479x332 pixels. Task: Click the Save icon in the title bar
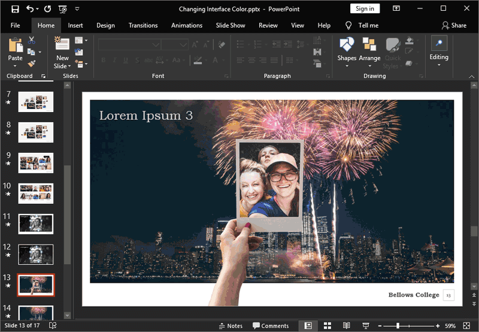click(15, 9)
